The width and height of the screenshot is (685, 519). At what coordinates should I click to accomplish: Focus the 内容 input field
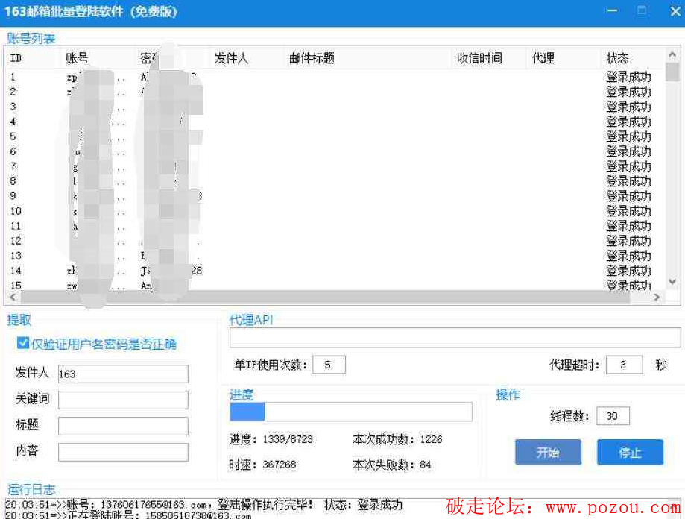tap(123, 452)
